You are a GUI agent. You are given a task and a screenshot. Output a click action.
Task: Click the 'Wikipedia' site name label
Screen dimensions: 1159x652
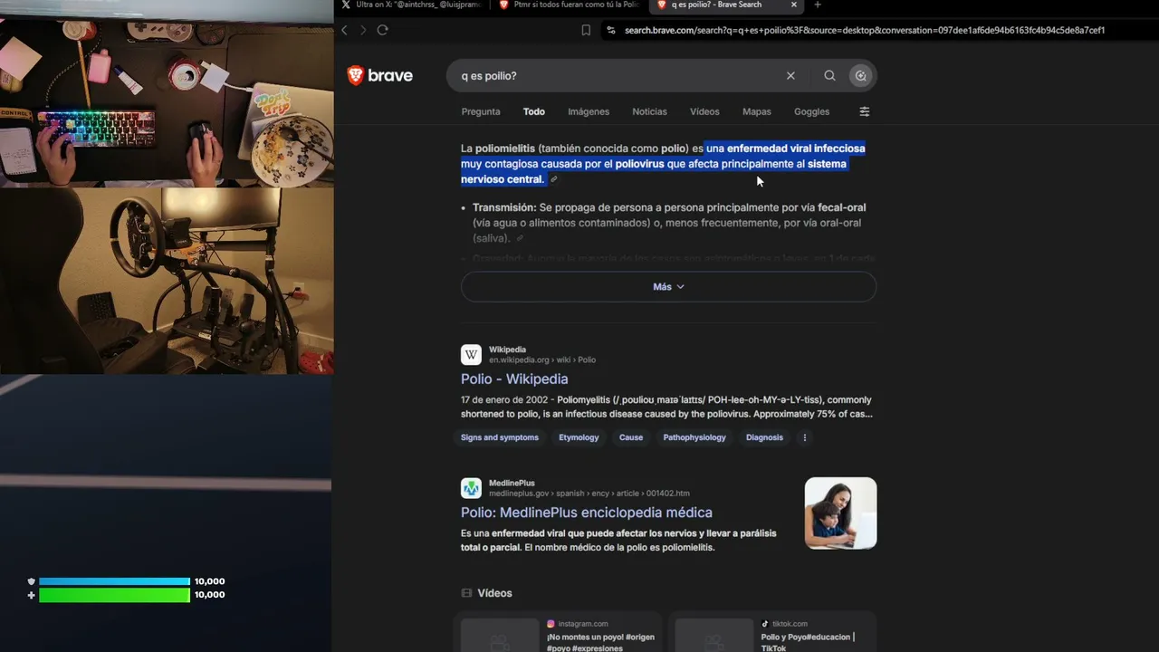(507, 350)
